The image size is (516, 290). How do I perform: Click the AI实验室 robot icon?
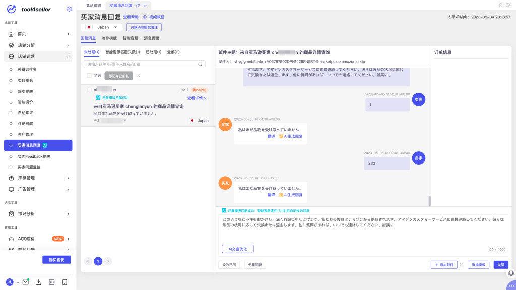tap(11, 239)
